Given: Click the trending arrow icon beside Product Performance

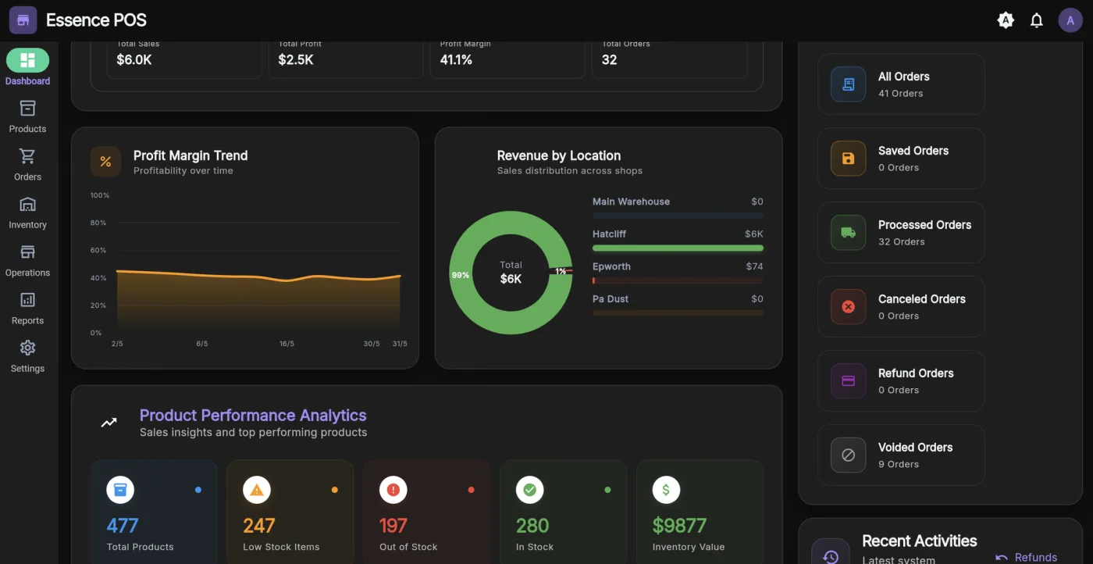Looking at the screenshot, I should [x=109, y=423].
